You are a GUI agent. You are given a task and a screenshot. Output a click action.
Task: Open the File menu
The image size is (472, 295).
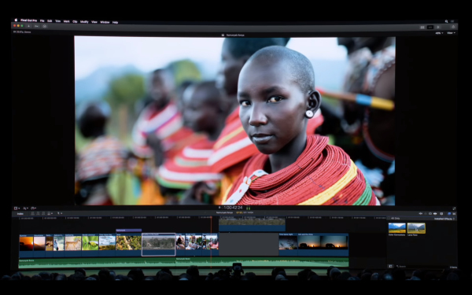42,21
